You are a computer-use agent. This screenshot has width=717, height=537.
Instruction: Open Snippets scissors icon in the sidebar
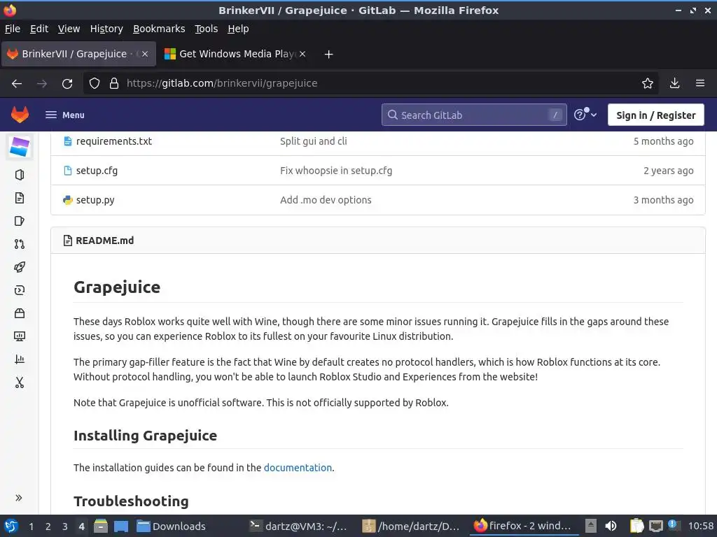click(19, 382)
